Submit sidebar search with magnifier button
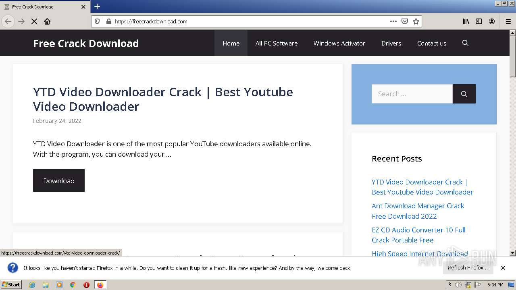Screen dimensions: 516x290 point(464,94)
